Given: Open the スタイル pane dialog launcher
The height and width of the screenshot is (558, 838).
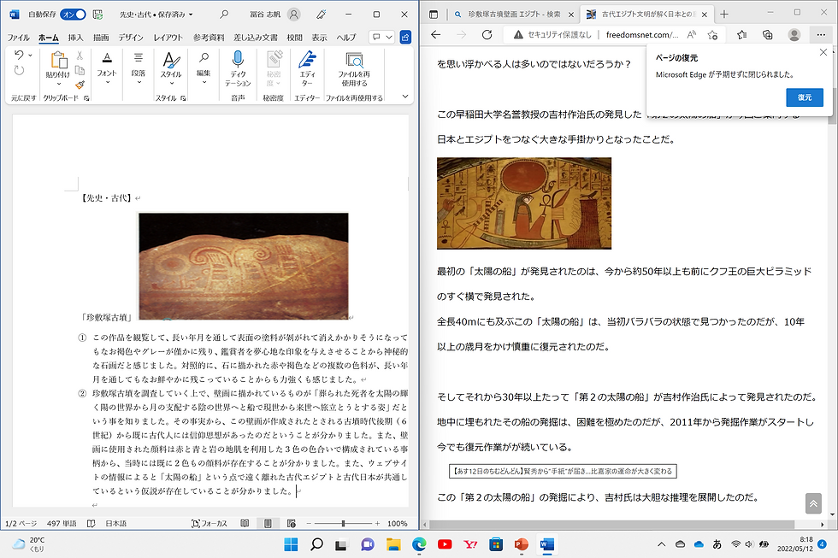Looking at the screenshot, I should pos(183,98).
